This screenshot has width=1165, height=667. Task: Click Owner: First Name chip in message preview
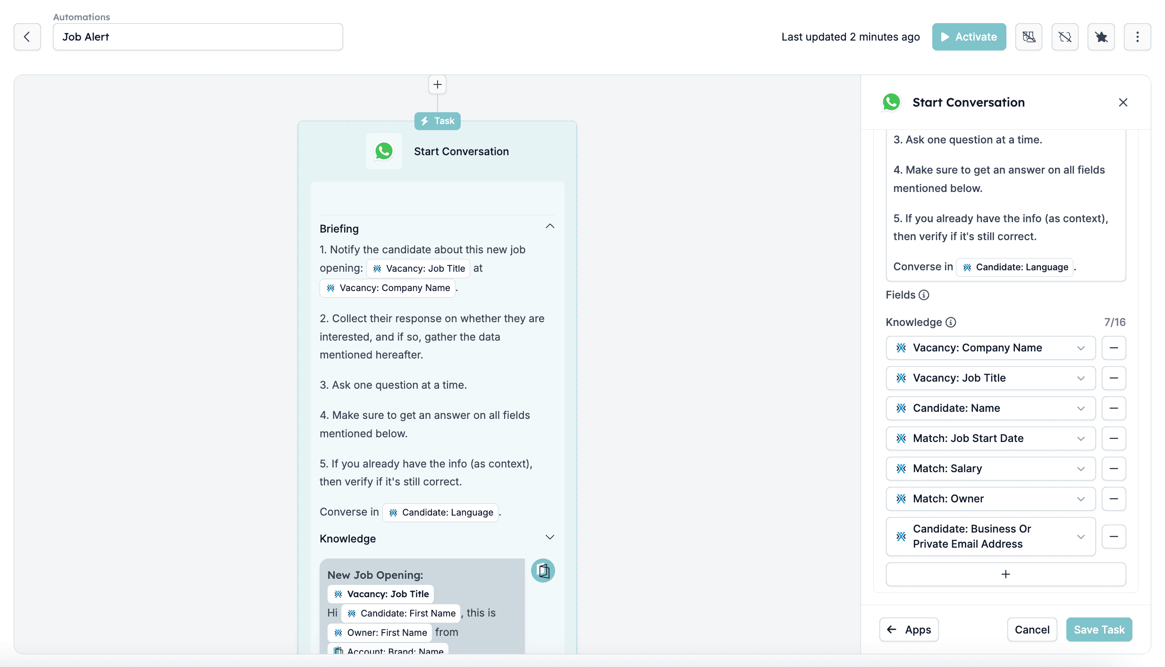click(380, 633)
